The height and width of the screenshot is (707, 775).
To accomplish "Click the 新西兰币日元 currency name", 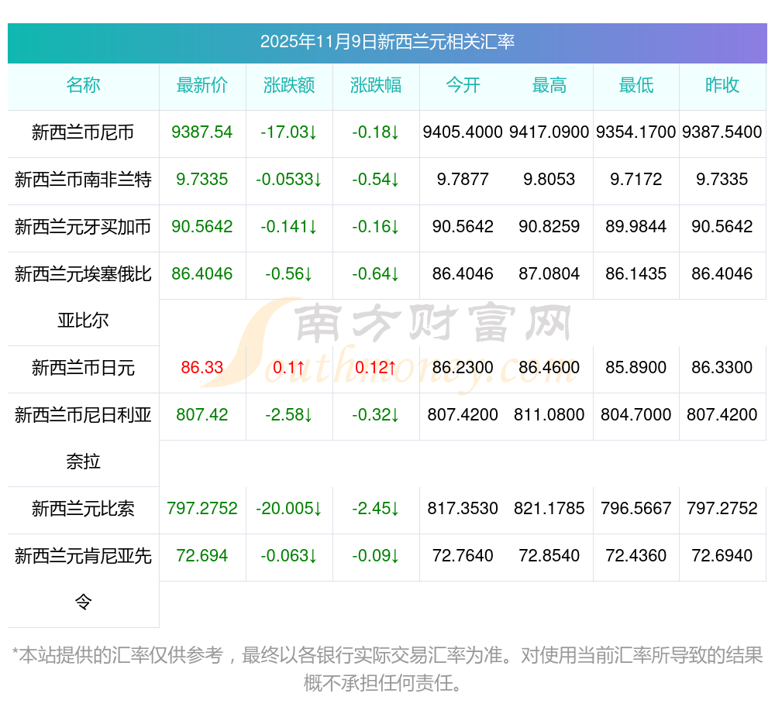I will pyautogui.click(x=83, y=368).
